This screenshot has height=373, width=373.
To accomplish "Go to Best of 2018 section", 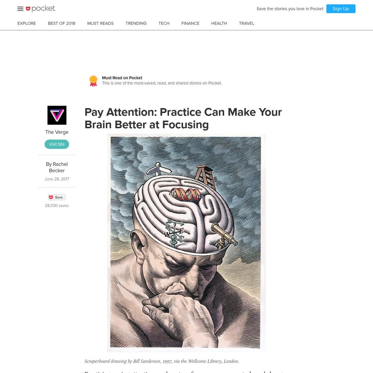I will (62, 23).
